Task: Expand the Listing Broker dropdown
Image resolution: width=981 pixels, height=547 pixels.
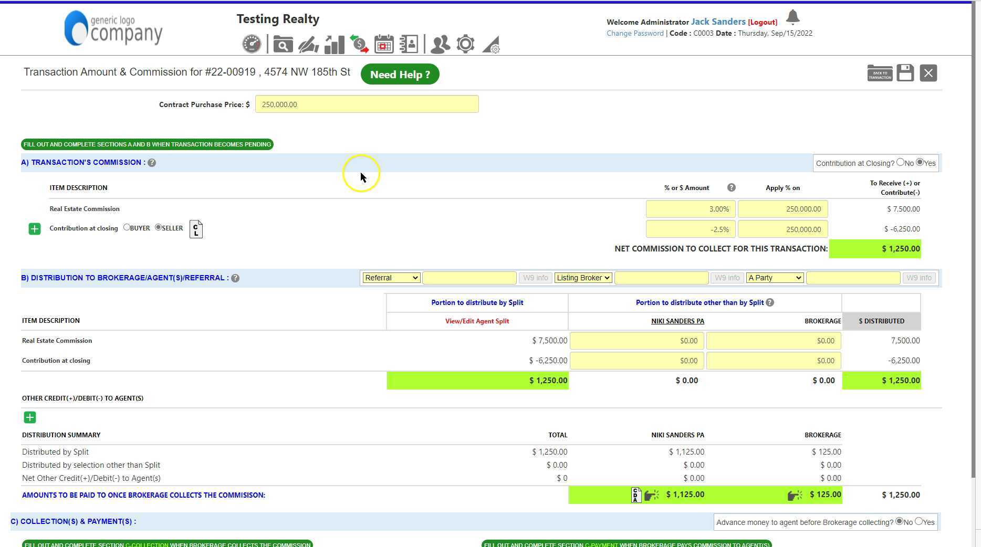Action: pyautogui.click(x=583, y=278)
